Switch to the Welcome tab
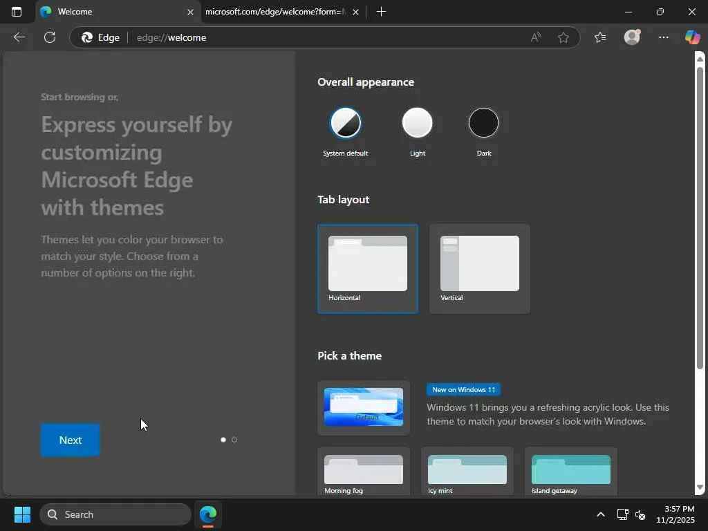Screen dimensions: 708x531 click(116, 12)
